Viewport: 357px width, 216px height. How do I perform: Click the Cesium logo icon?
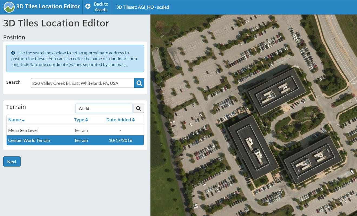point(9,7)
